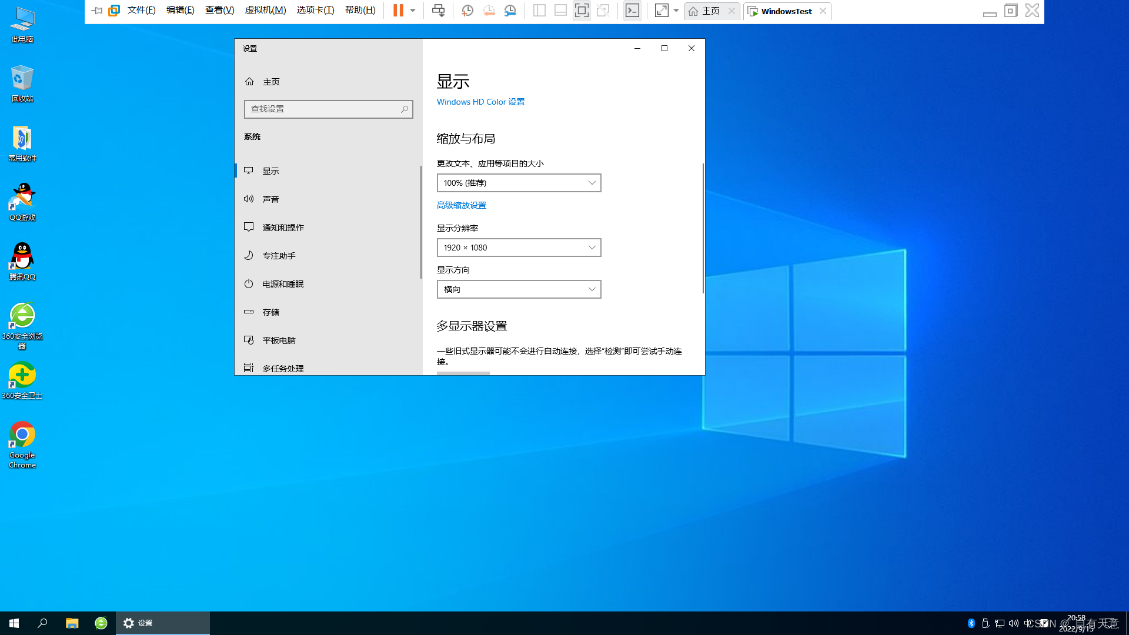1129x635 pixels.
Task: Click the 查找设置 search field
Action: (x=328, y=109)
